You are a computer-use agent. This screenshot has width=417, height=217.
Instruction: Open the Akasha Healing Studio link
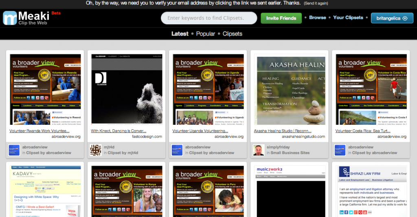(x=283, y=131)
